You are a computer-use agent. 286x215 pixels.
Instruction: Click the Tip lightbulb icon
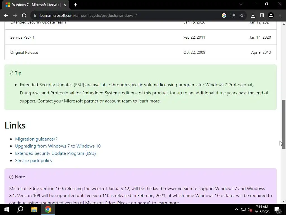pyautogui.click(x=11, y=73)
